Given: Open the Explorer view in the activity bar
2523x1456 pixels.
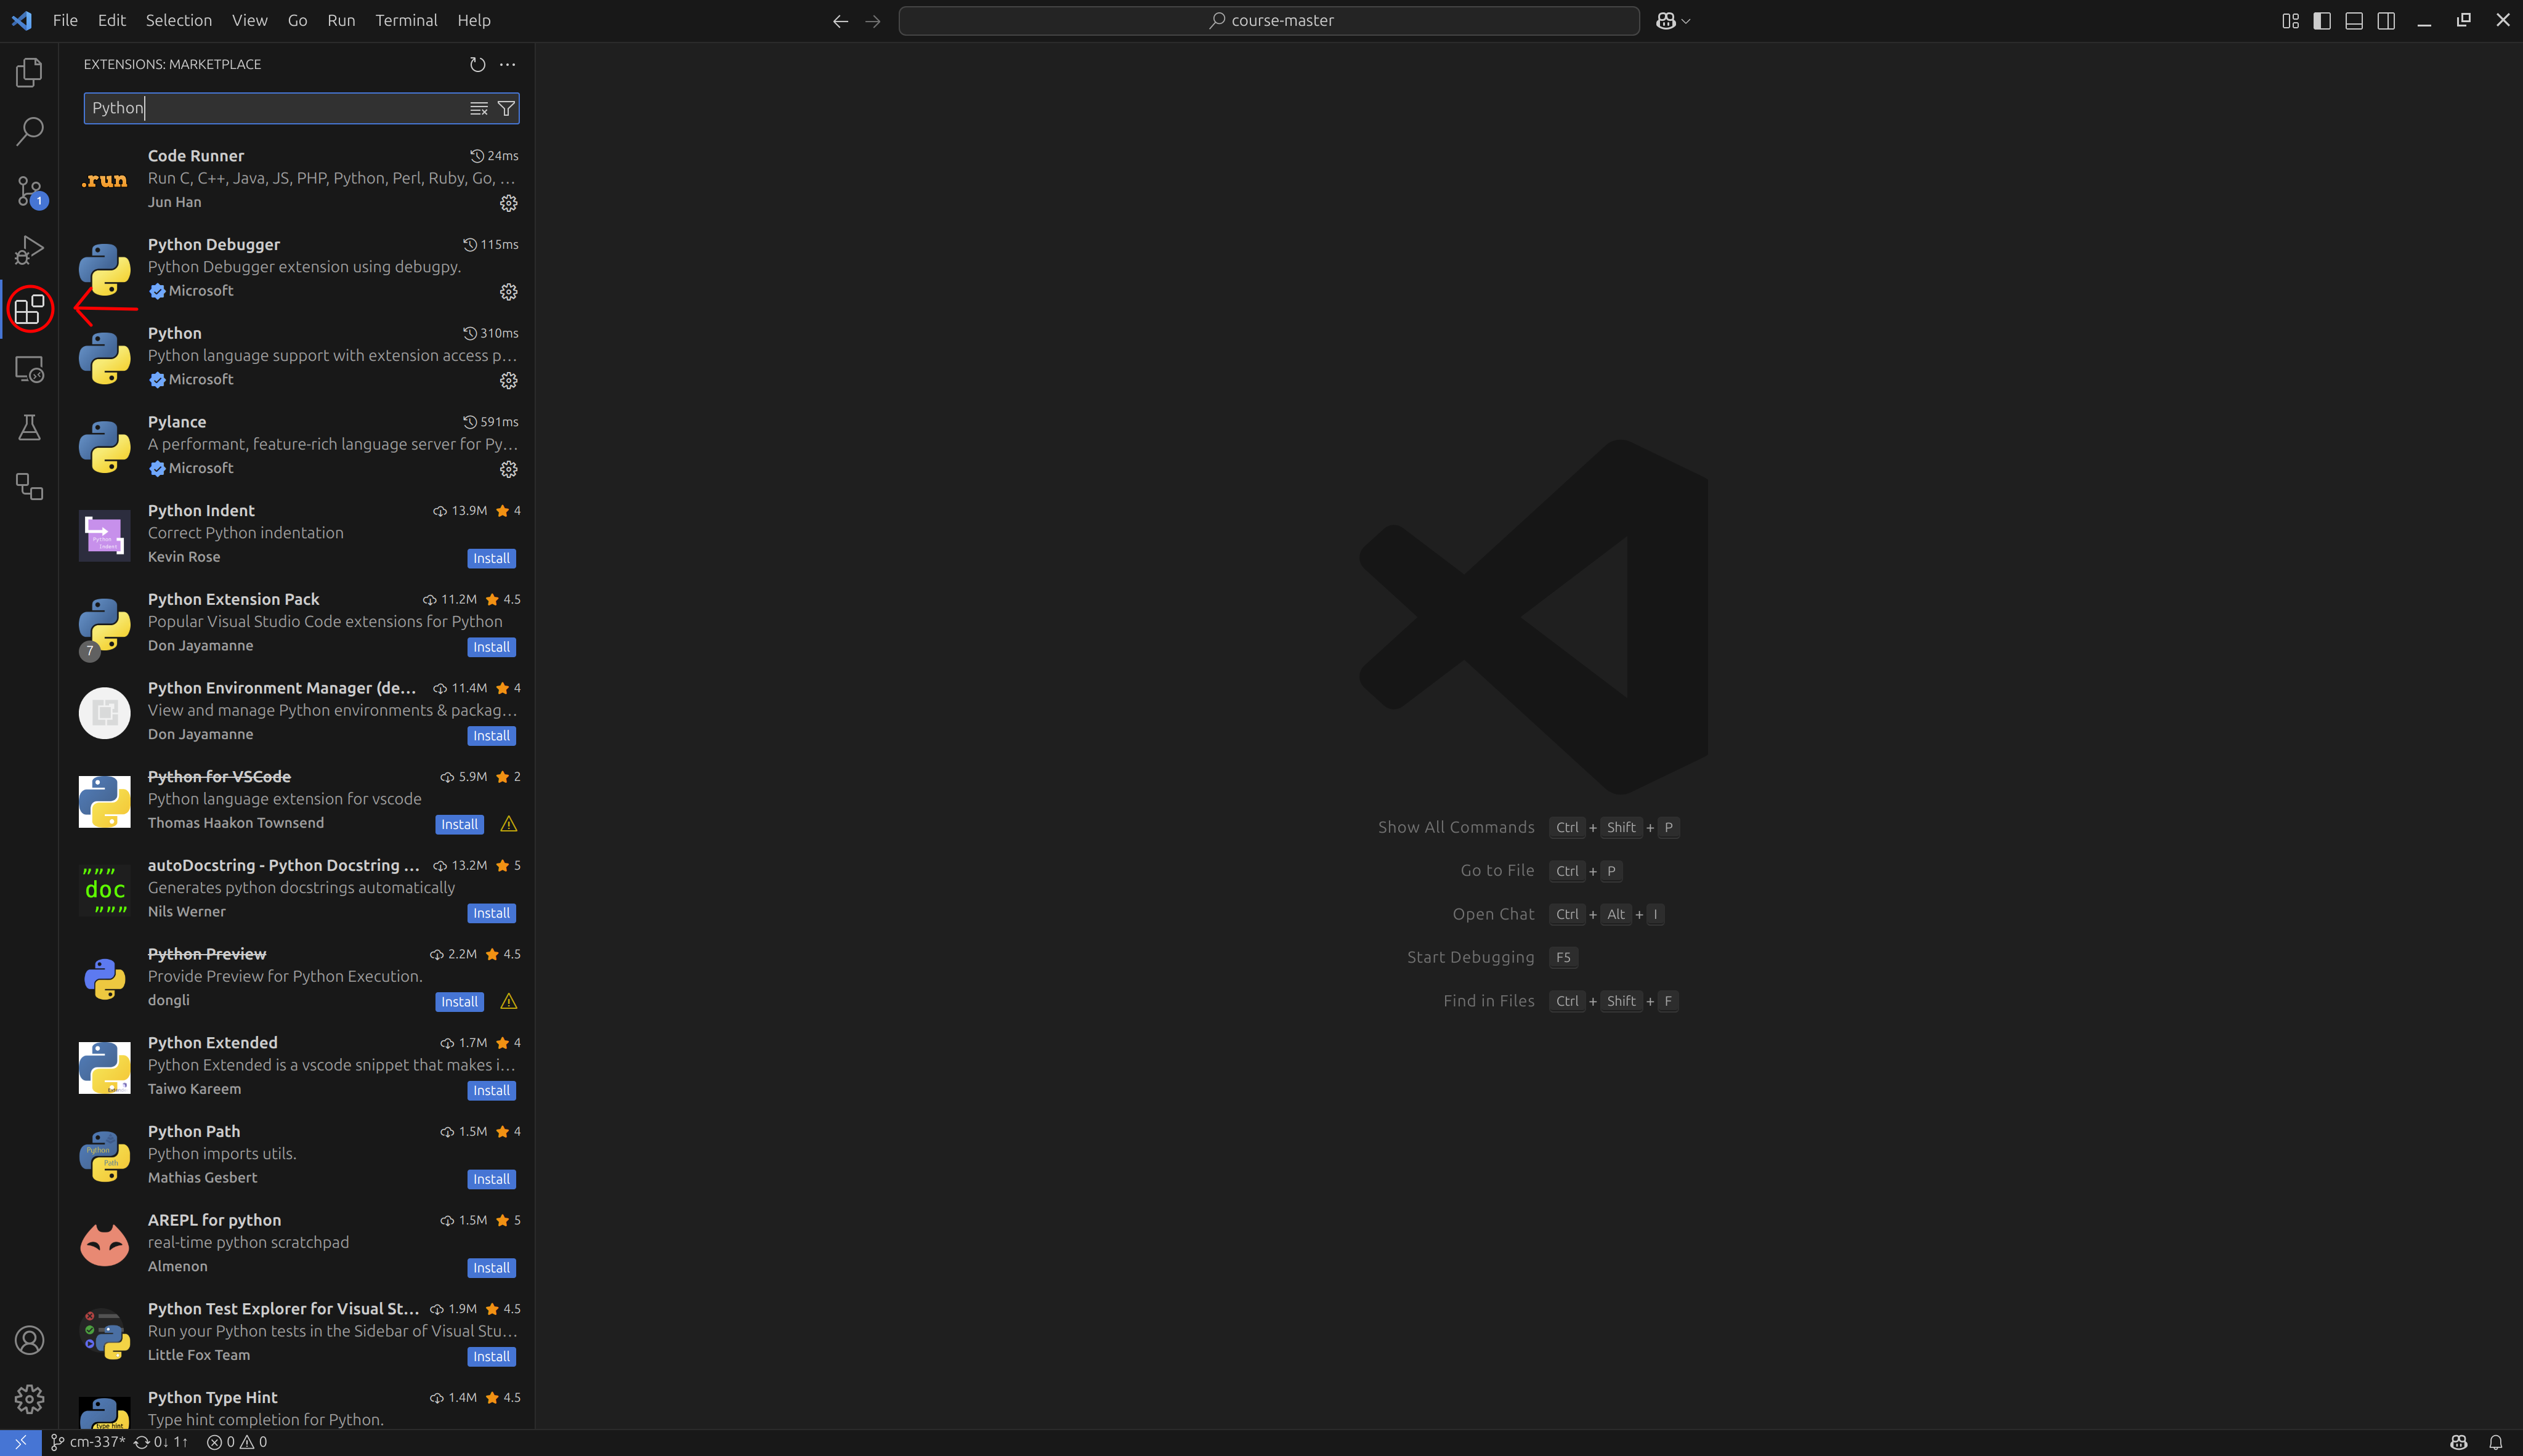Looking at the screenshot, I should click(29, 71).
